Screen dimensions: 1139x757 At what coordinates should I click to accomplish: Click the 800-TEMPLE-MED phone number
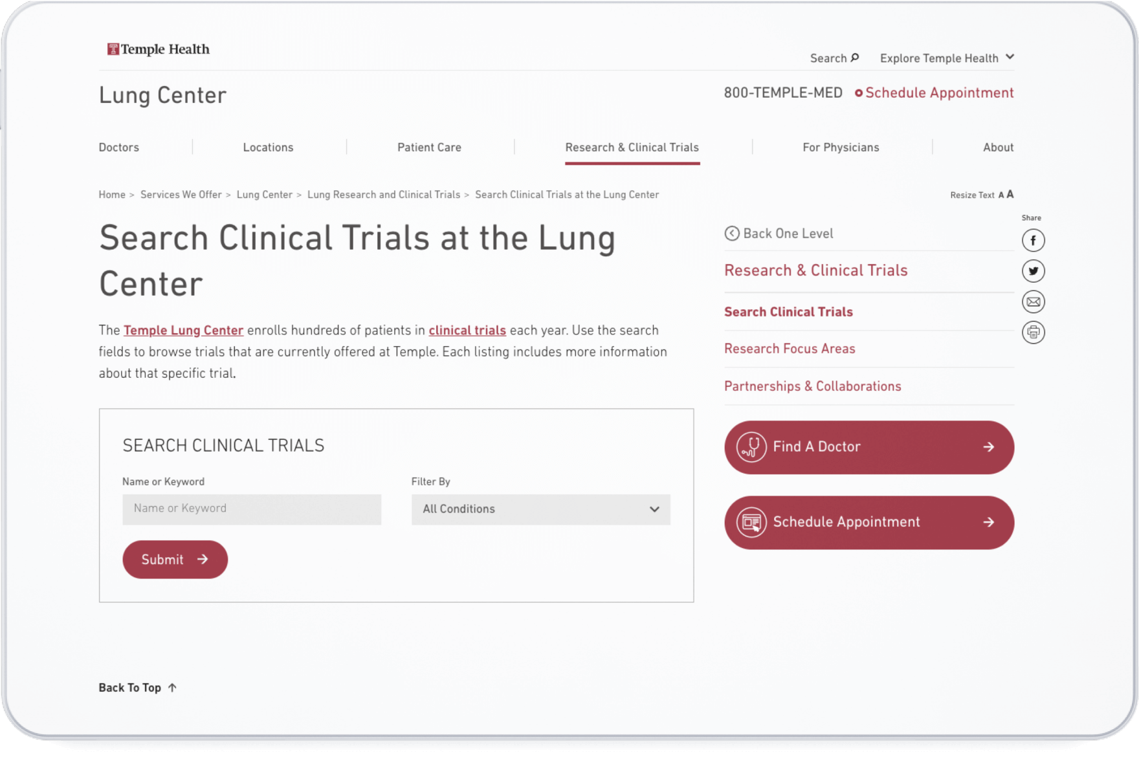point(783,93)
